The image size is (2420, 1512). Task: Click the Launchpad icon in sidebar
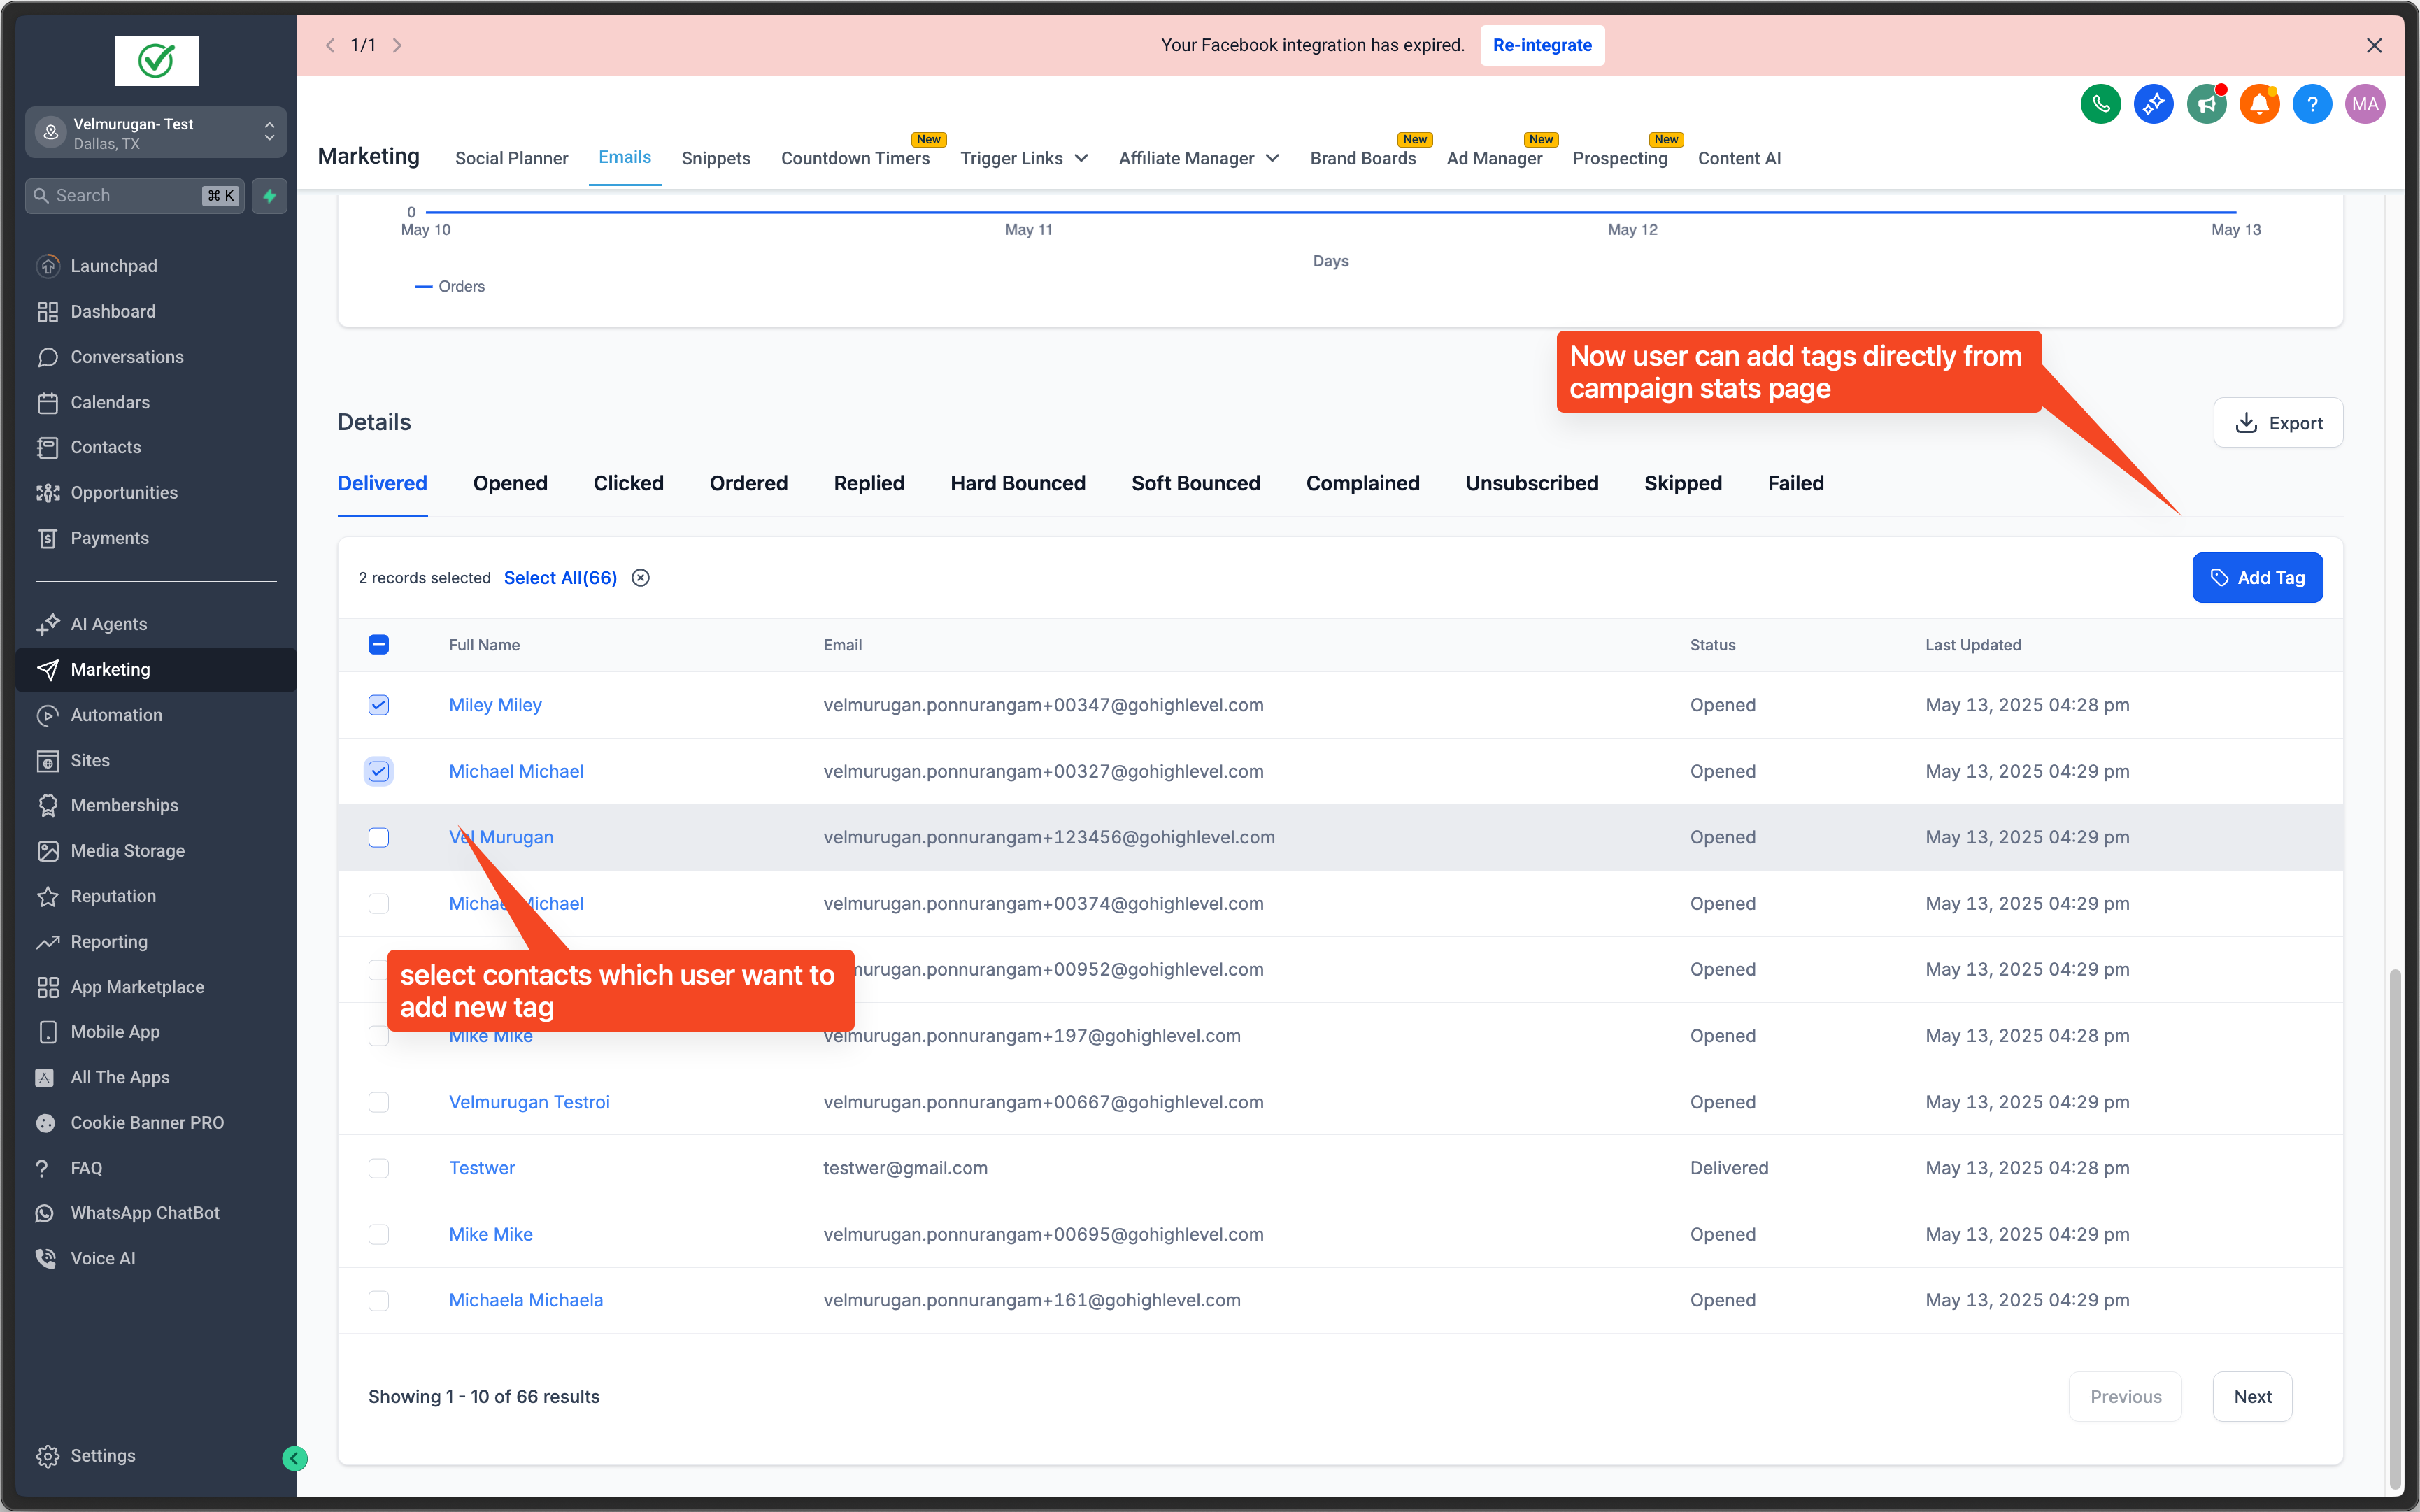coord(49,265)
